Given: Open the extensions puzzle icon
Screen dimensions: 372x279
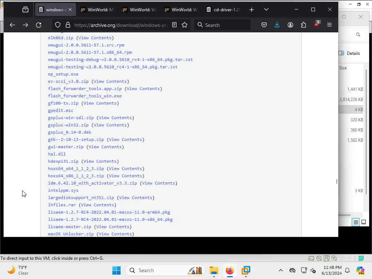Looking at the screenshot, I should click(303, 25).
